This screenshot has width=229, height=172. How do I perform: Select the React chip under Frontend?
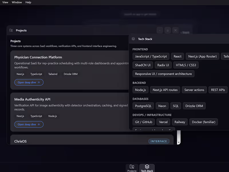pos(177,56)
